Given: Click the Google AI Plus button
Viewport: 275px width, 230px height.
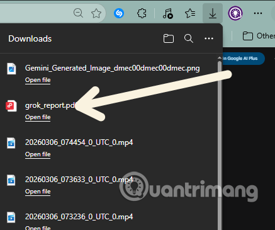Looking at the screenshot, I should point(244,59).
